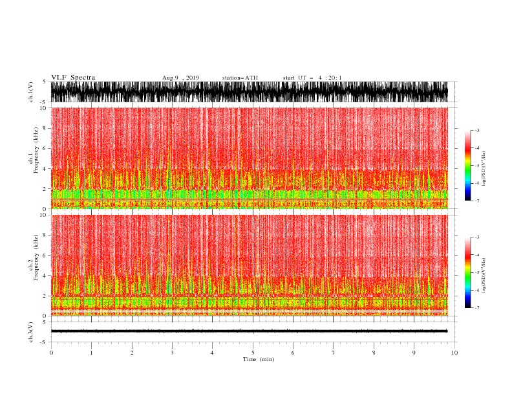
Task: Click the "VLF Spectra" title text
Action: (x=73, y=78)
